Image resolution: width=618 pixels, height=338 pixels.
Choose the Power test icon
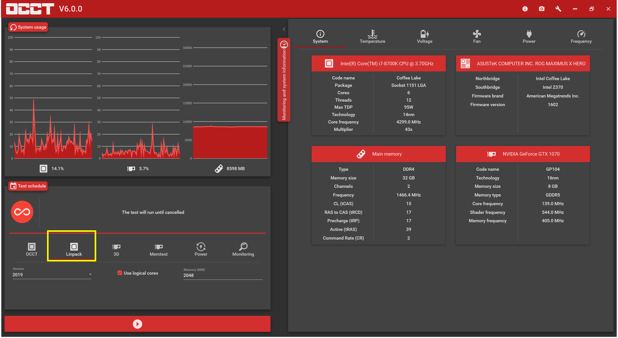tap(201, 247)
